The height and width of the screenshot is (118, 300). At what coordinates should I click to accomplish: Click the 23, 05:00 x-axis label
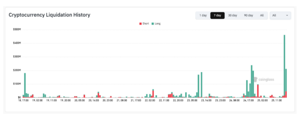[x=192, y=100]
